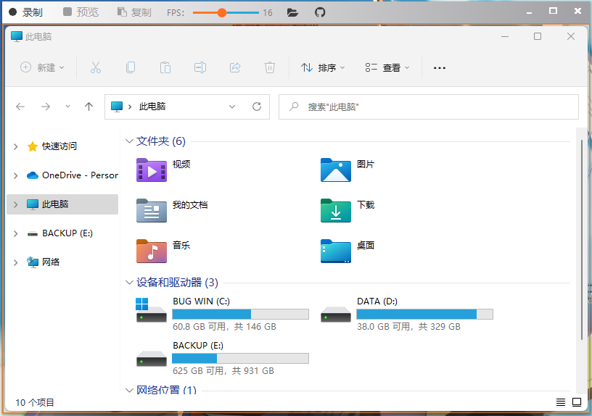Image resolution: width=592 pixels, height=416 pixels.
Task: Click the Copy icon in Explorer toolbar
Action: [x=131, y=67]
